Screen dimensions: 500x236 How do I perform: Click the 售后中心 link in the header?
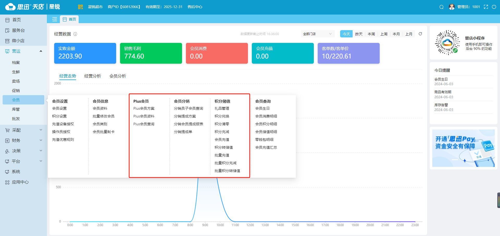195,7
